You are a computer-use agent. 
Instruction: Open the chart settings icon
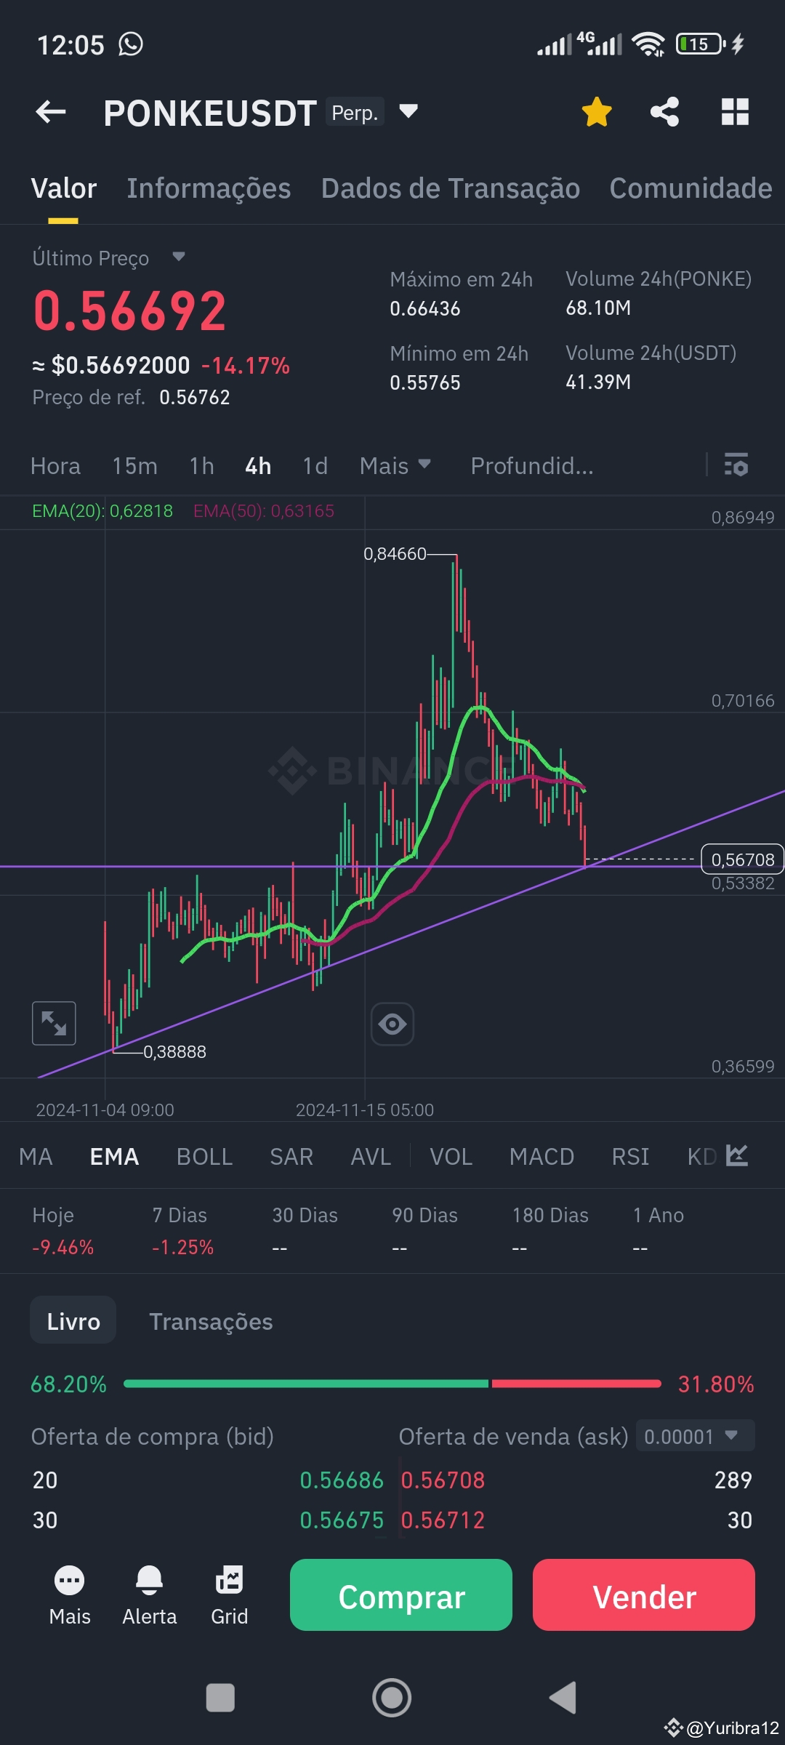(x=736, y=465)
